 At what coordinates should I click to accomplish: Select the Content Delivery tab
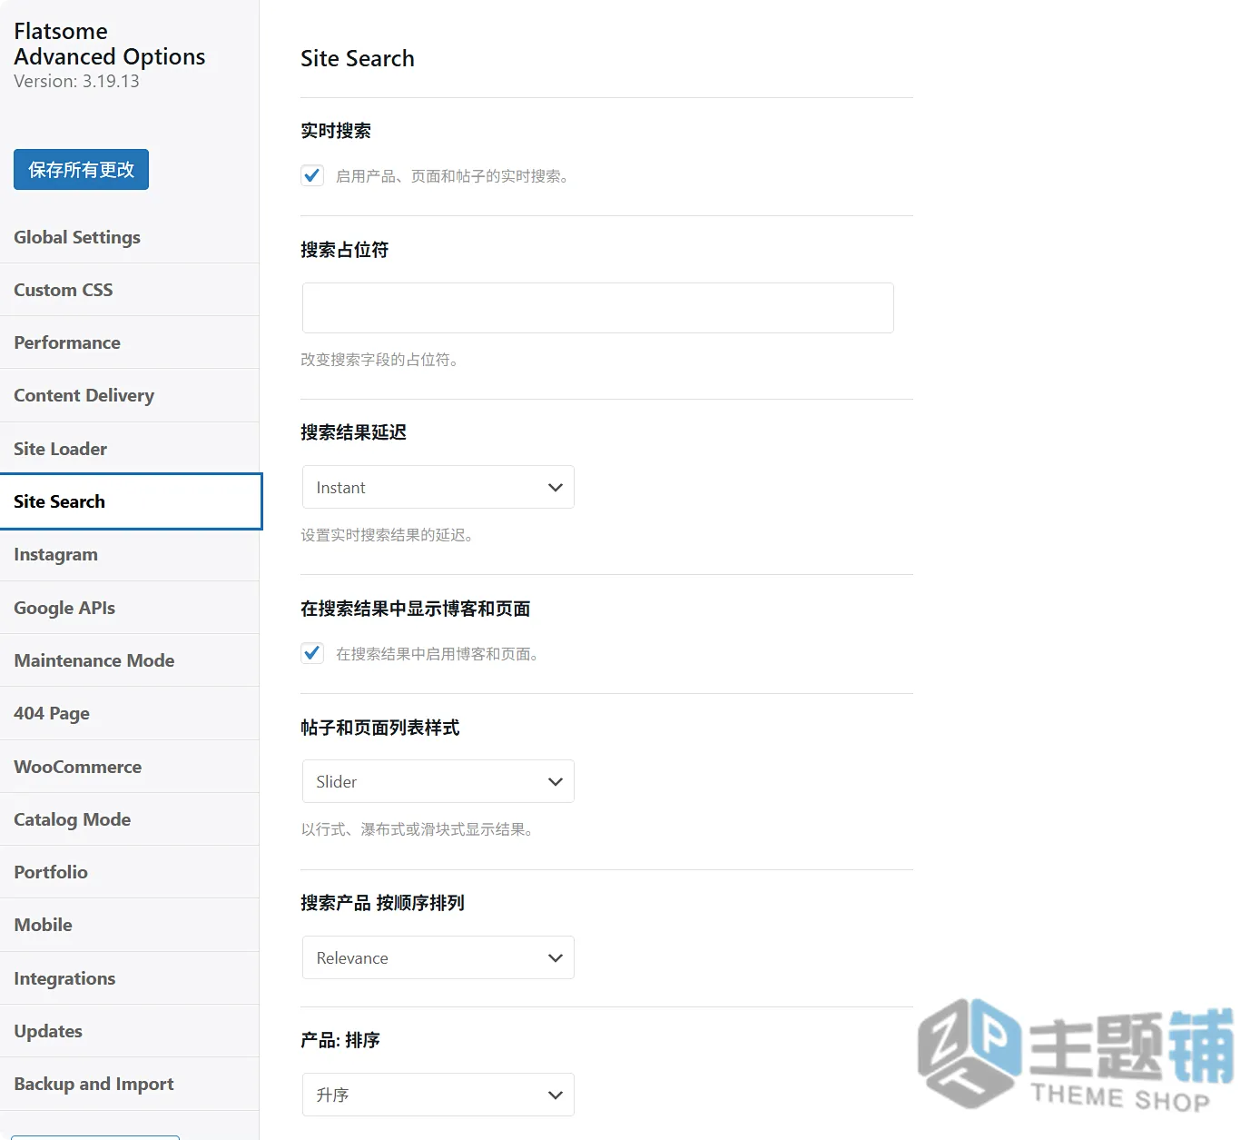point(130,395)
